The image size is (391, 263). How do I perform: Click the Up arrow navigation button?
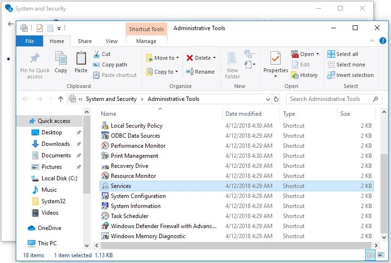coord(61,99)
